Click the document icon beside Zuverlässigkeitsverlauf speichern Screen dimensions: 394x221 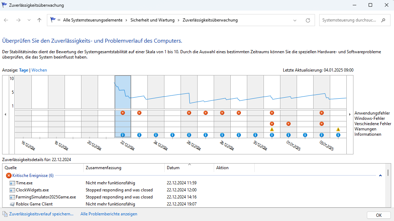pyautogui.click(x=5, y=214)
